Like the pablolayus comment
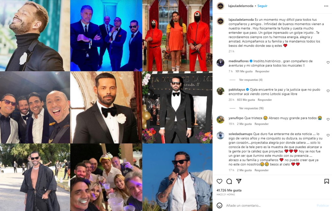The image size is (332, 211). tap(328, 91)
